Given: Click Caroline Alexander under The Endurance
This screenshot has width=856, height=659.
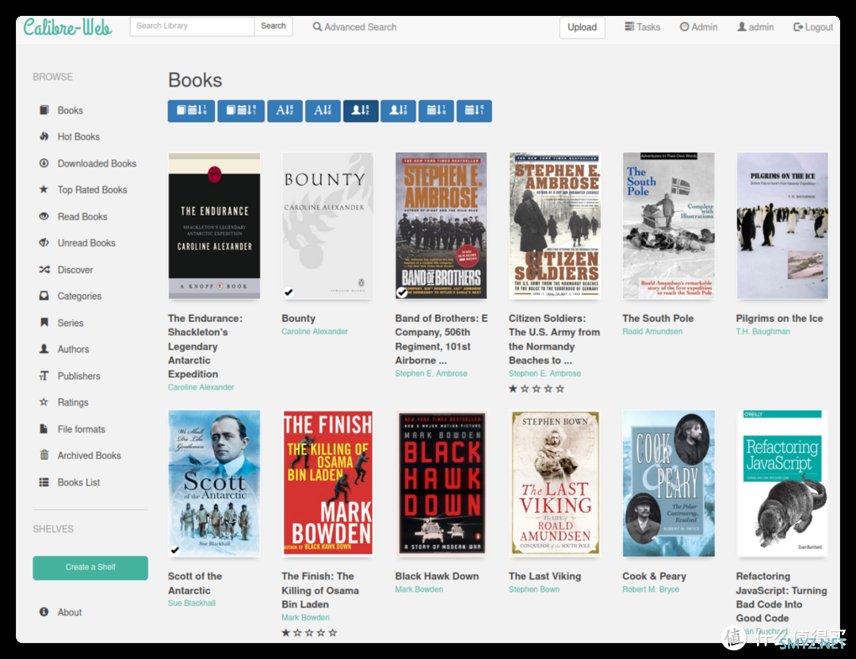Looking at the screenshot, I should 201,388.
